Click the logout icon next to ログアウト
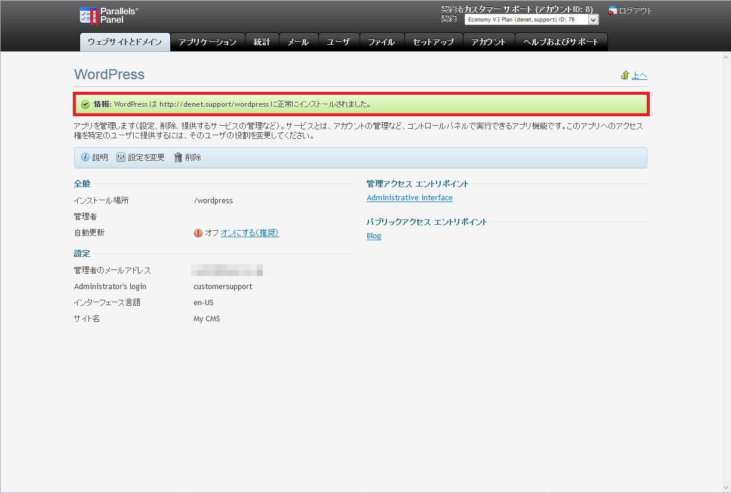 (x=613, y=10)
